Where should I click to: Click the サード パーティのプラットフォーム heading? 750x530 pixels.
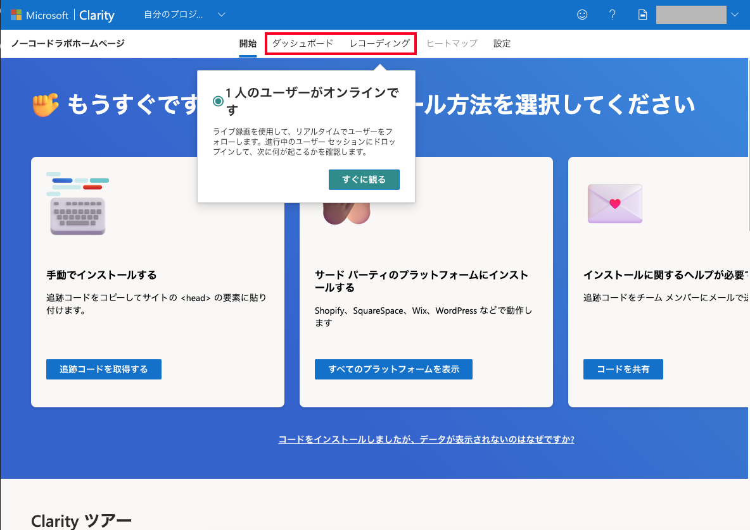pyautogui.click(x=421, y=281)
